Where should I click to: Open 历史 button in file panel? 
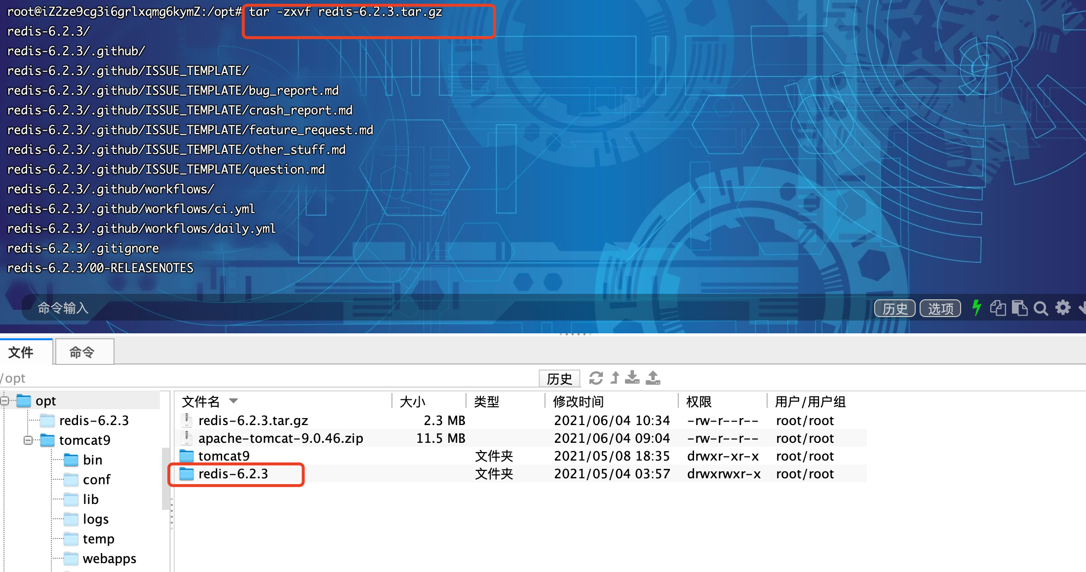[559, 378]
